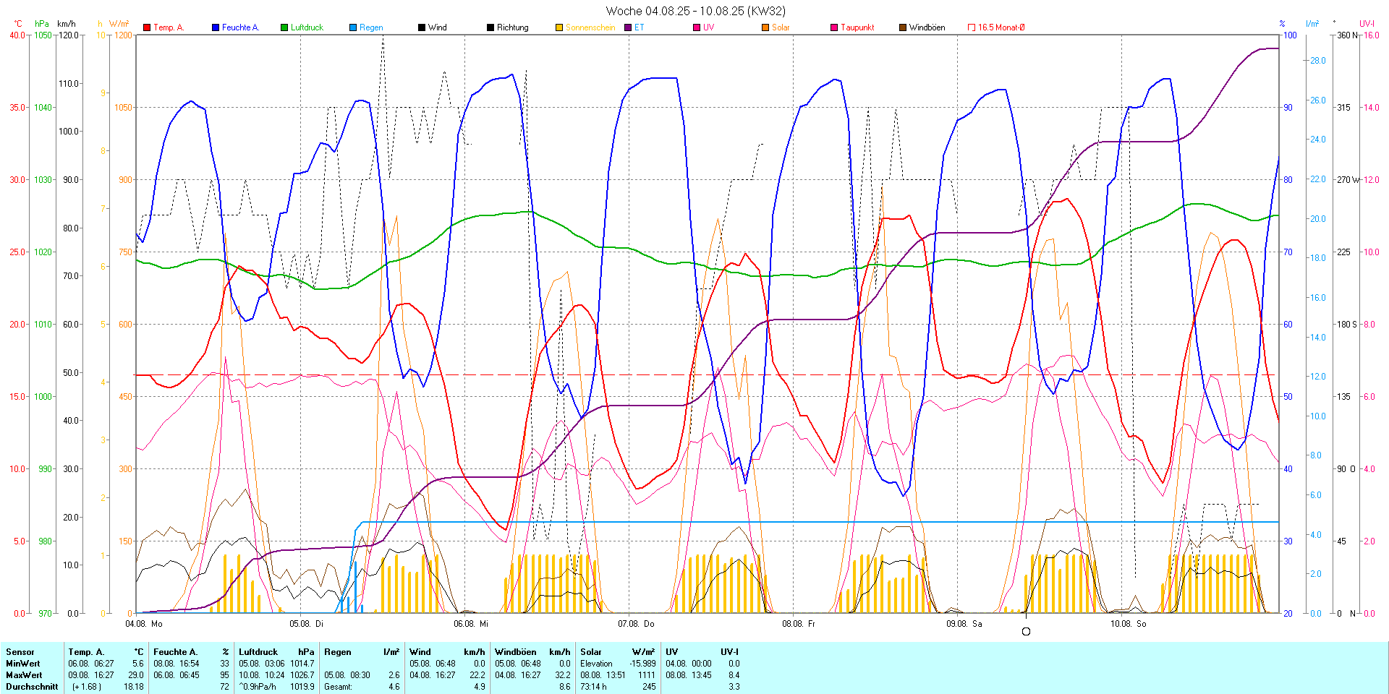Click the yellow Sonnenschein legend marker

click(x=559, y=27)
